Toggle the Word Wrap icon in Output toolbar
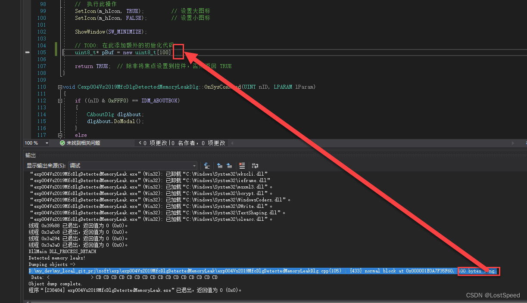This screenshot has width=527, height=303. coord(255,166)
